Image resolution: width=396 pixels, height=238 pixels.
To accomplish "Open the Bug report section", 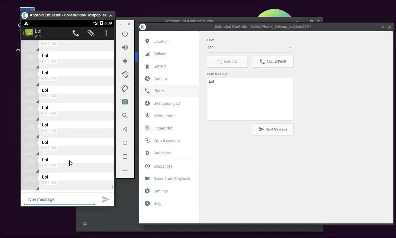I will pyautogui.click(x=169, y=153).
